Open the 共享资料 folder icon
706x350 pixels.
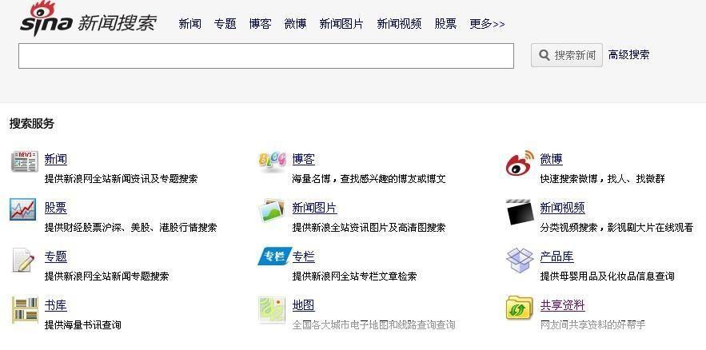pyautogui.click(x=520, y=308)
